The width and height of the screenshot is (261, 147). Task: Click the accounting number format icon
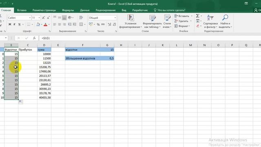point(91,24)
